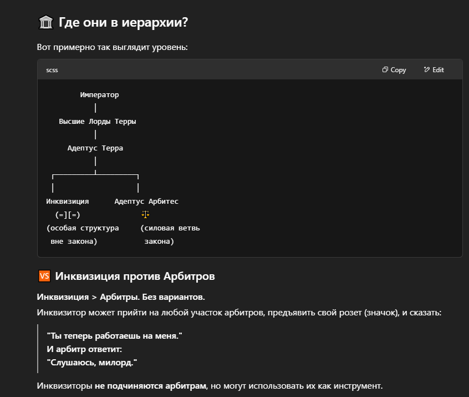Click the heading 'Где они в иерархии?'
Screen dimensions: 469x397
click(123, 22)
